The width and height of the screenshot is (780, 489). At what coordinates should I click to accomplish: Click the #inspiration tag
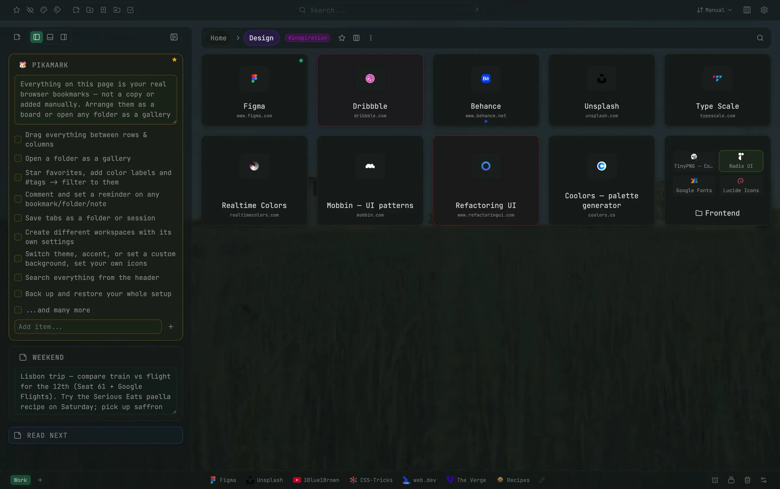point(307,38)
